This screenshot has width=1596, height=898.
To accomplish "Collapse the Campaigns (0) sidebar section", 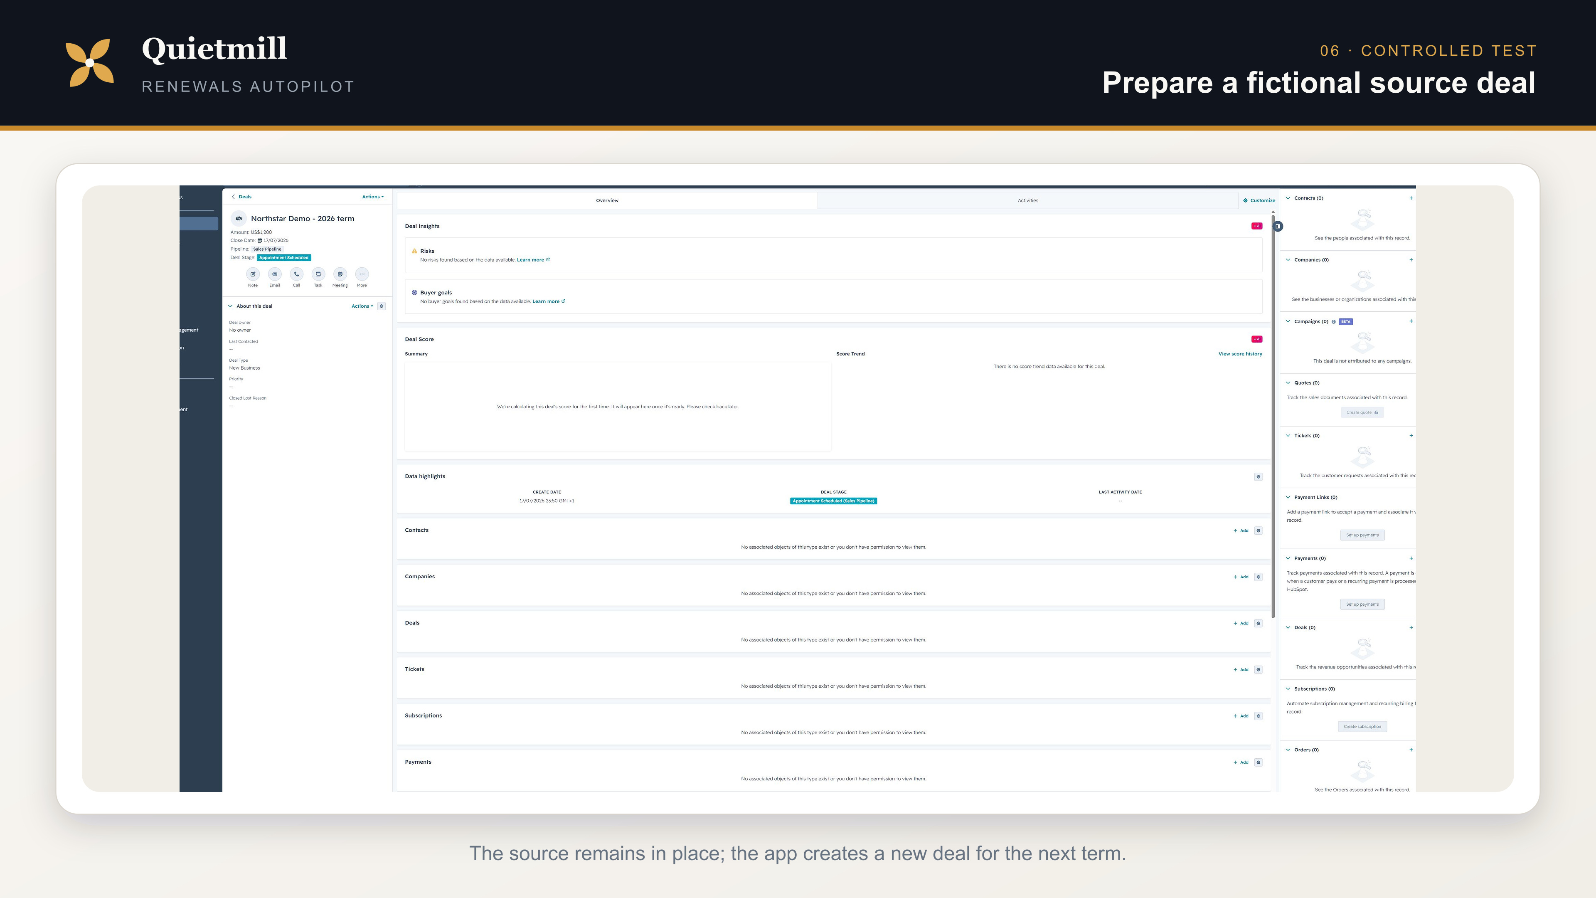I will pyautogui.click(x=1288, y=321).
